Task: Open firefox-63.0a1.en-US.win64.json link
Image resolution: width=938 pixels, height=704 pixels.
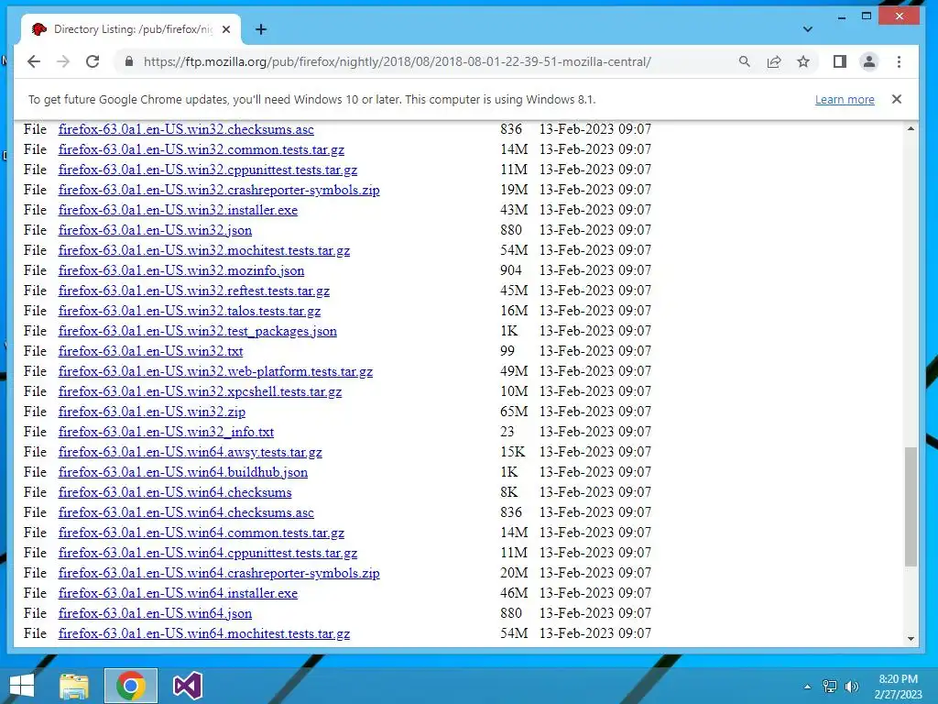Action: (x=155, y=613)
